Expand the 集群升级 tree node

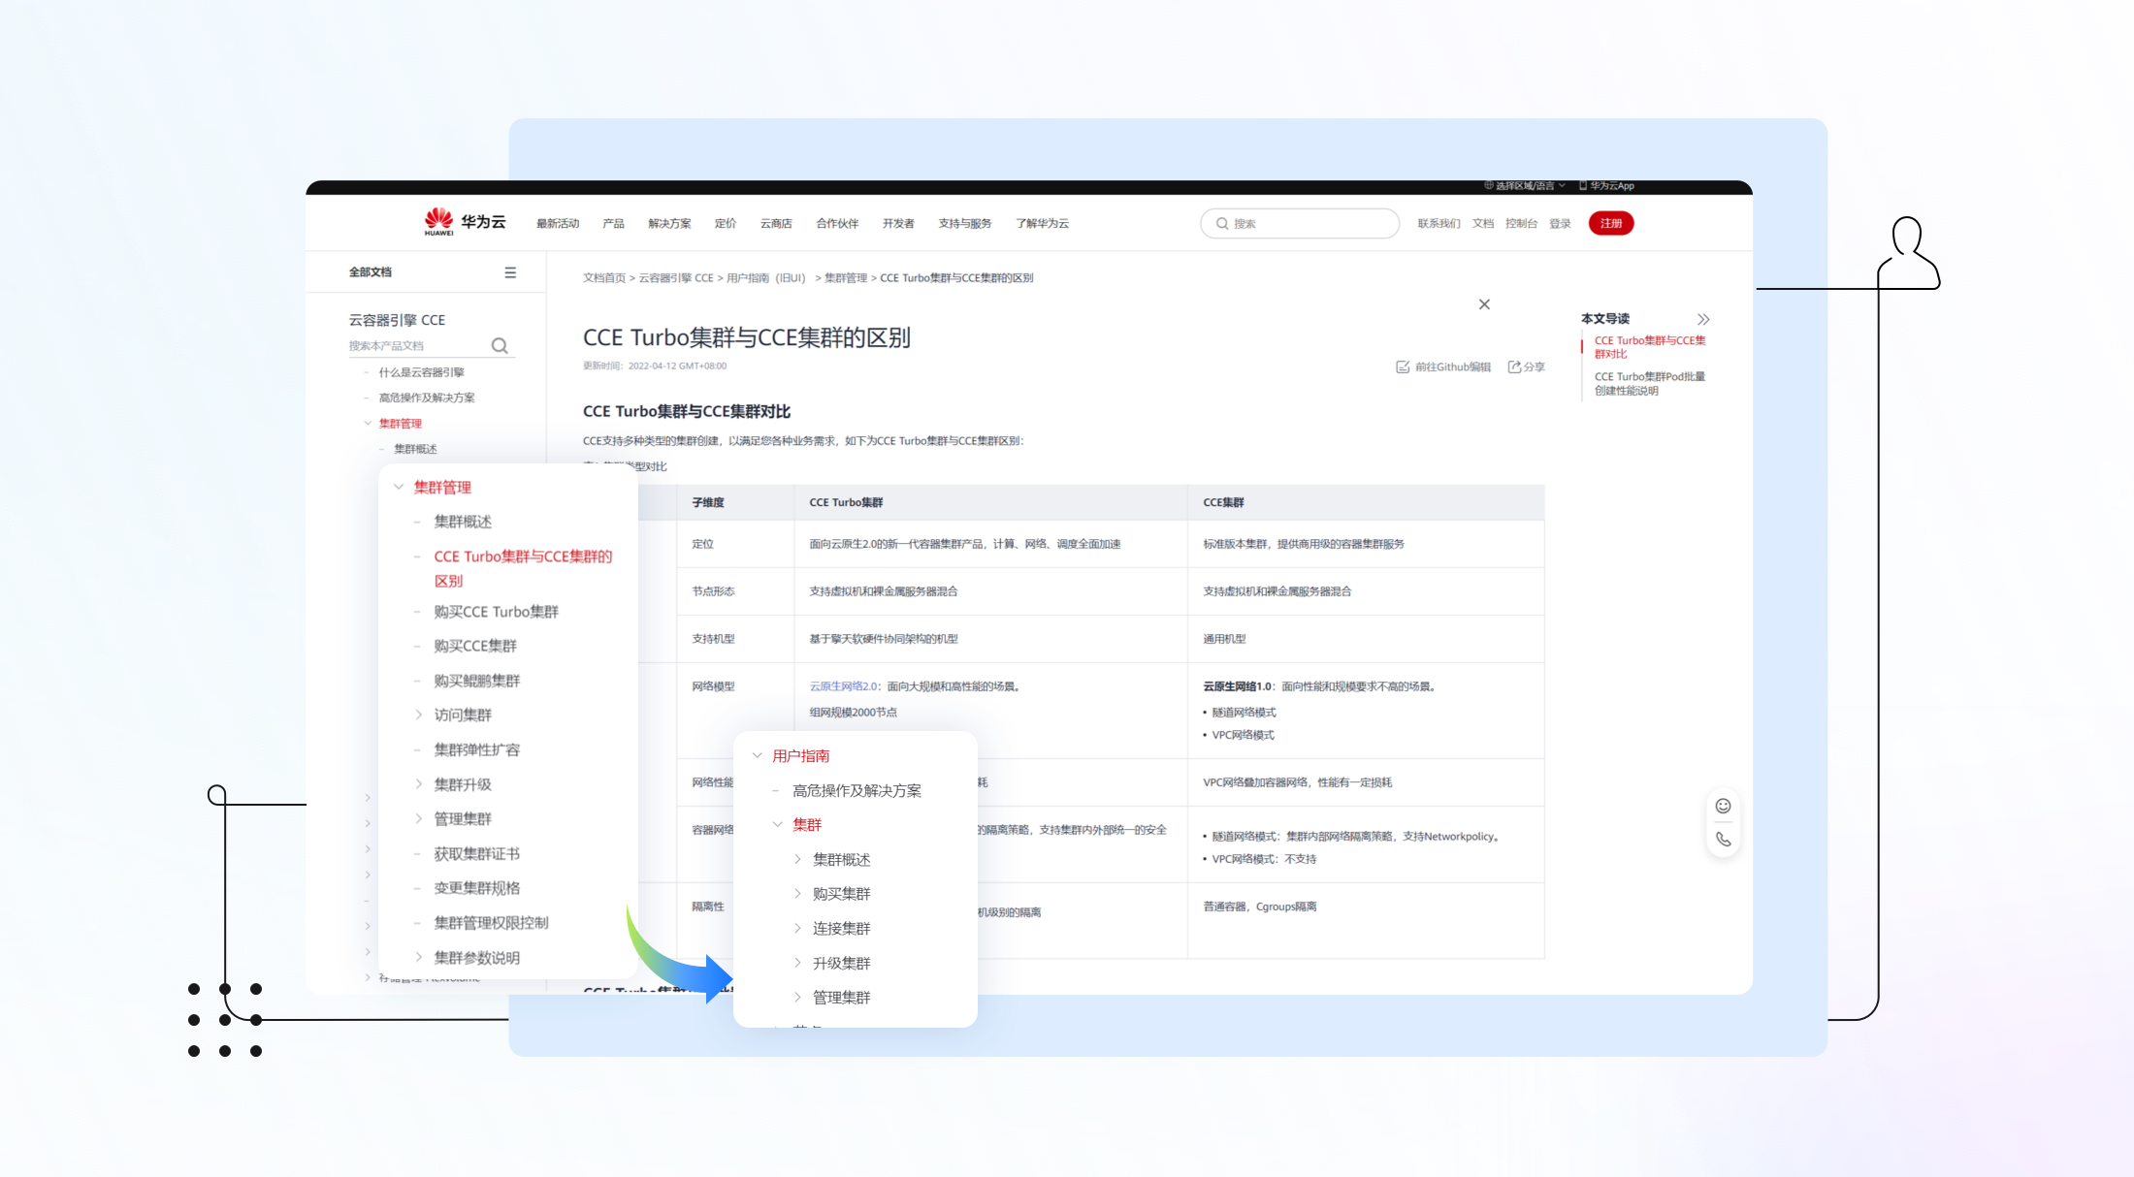[418, 784]
